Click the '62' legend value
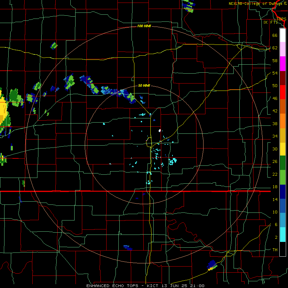This screenshot has height=288, width=288. [x=275, y=48]
